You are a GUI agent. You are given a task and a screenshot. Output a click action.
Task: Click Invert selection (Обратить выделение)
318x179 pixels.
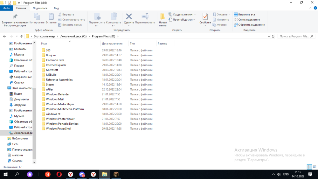(x=249, y=25)
